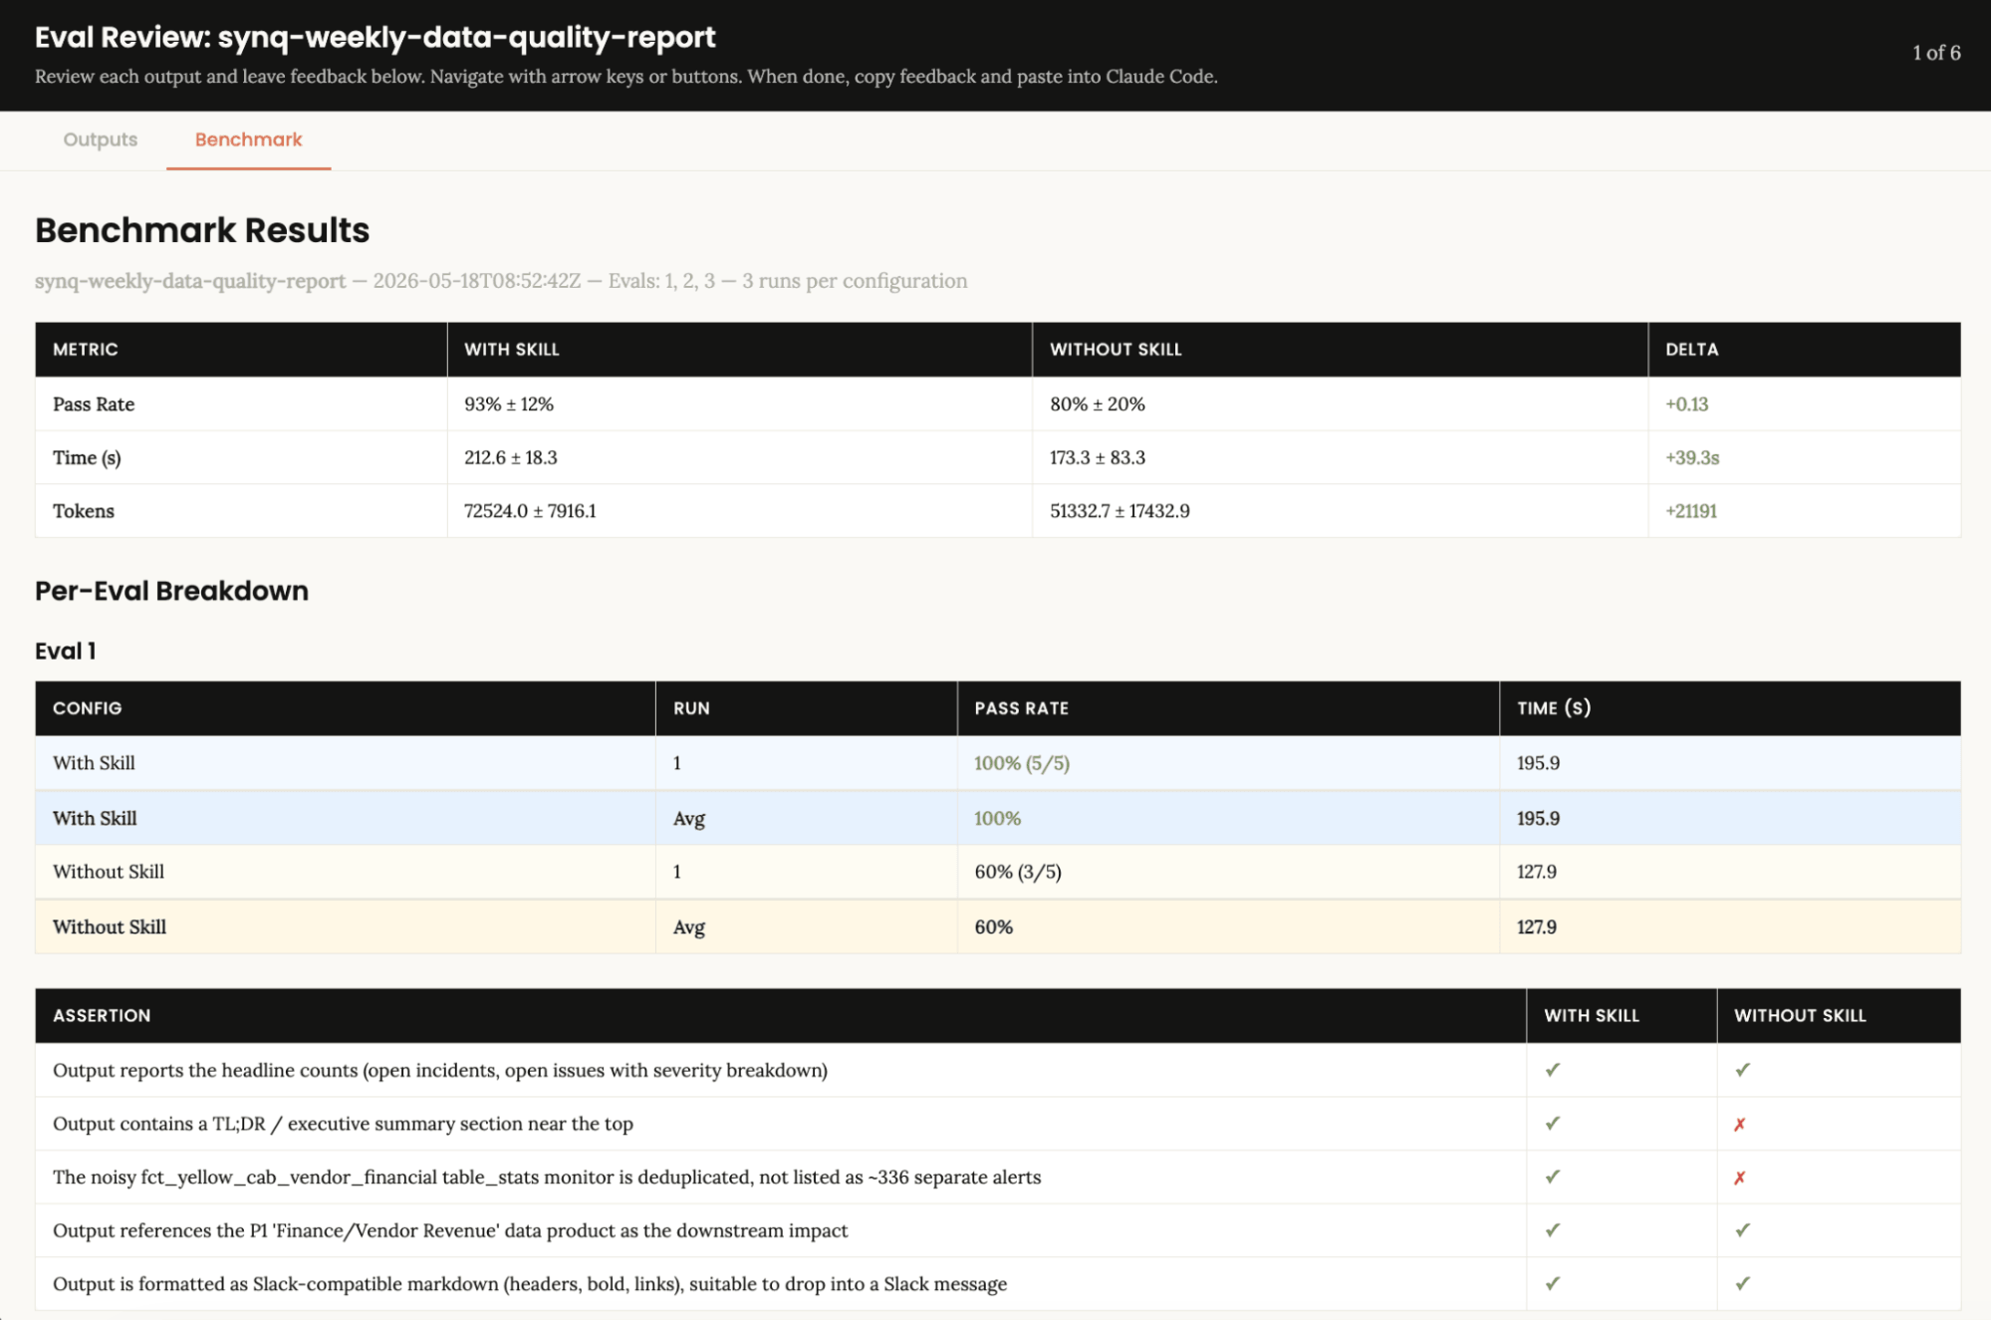Screen dimensions: 1991x1320
Task: Click Without Skill checkmark for headline counts assertion
Action: coord(1742,1070)
